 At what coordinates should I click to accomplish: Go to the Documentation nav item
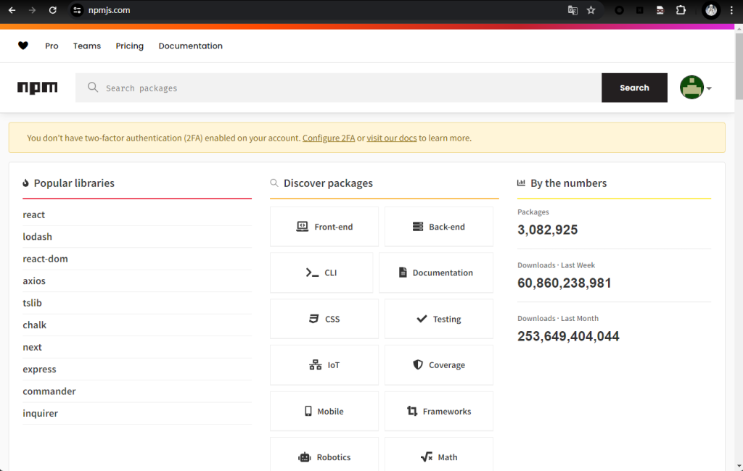pyautogui.click(x=190, y=46)
